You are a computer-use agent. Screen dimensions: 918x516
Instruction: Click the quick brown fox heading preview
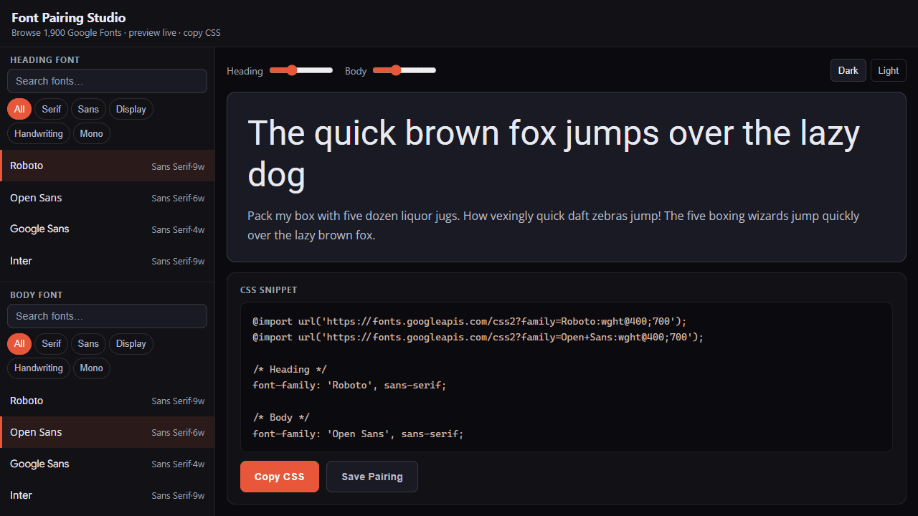coord(553,153)
